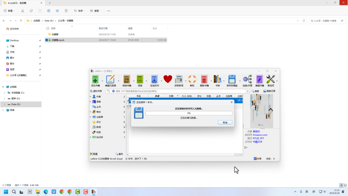This screenshot has height=196, width=348.
Task: Open the Amazon.com identifier link in book details
Action: coord(260,135)
